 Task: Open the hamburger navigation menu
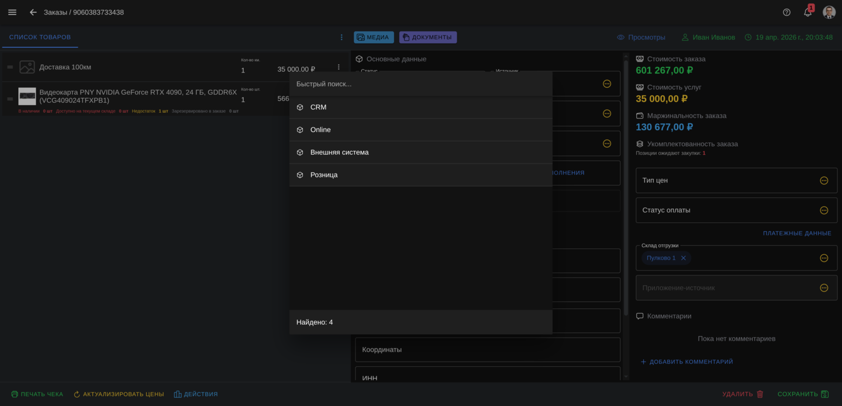point(12,12)
